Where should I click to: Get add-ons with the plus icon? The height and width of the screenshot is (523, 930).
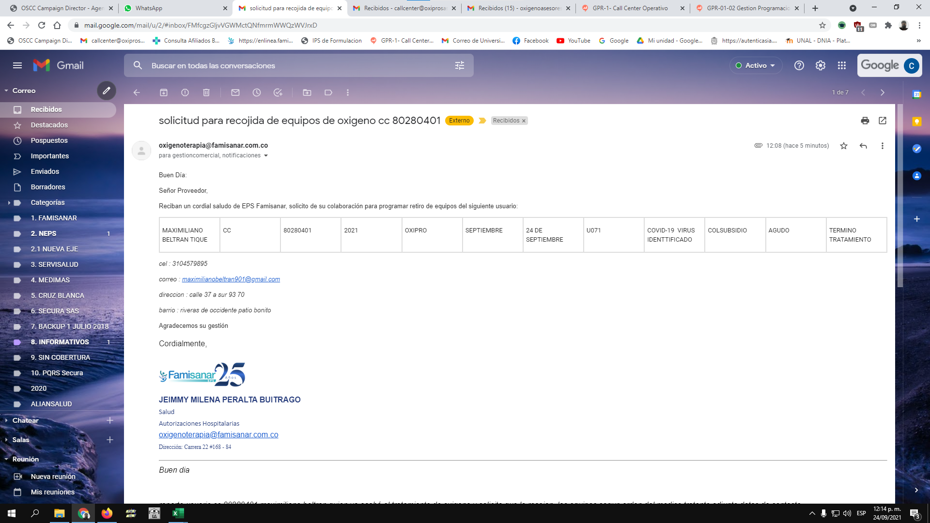pos(917,219)
